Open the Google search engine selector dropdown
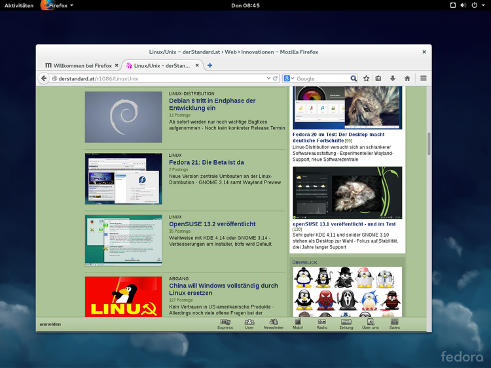The width and height of the screenshot is (491, 368). coord(289,78)
